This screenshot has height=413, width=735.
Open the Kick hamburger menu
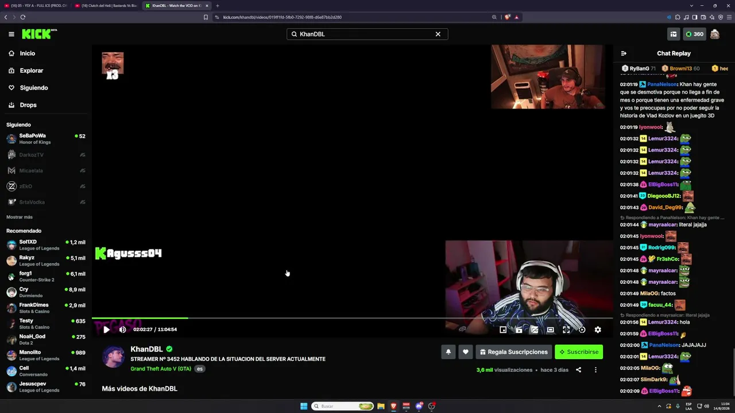[11, 34]
